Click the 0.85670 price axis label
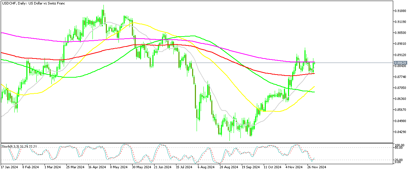411x171 pixels. tap(401, 110)
